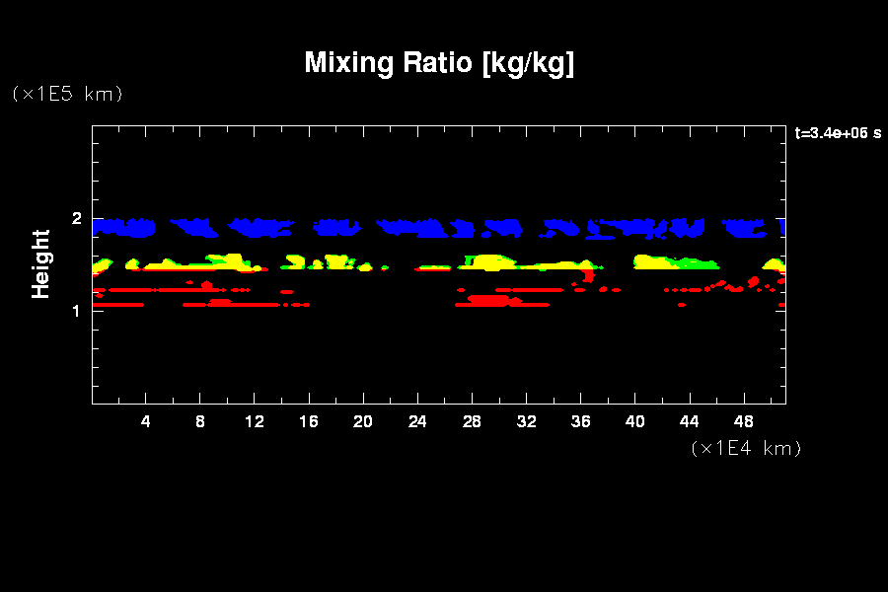The width and height of the screenshot is (888, 592).
Task: Click the "Mixing Ratio [kg/kg]" plot title
Action: tap(439, 63)
